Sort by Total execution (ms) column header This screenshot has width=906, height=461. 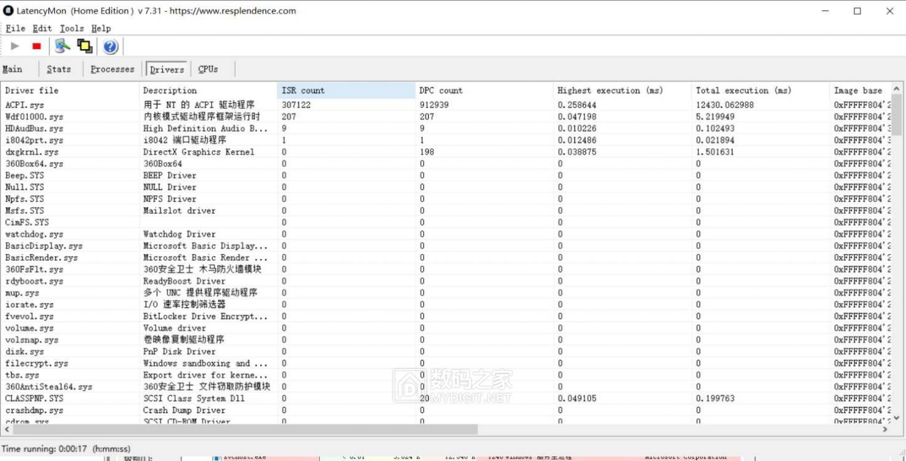click(x=761, y=91)
